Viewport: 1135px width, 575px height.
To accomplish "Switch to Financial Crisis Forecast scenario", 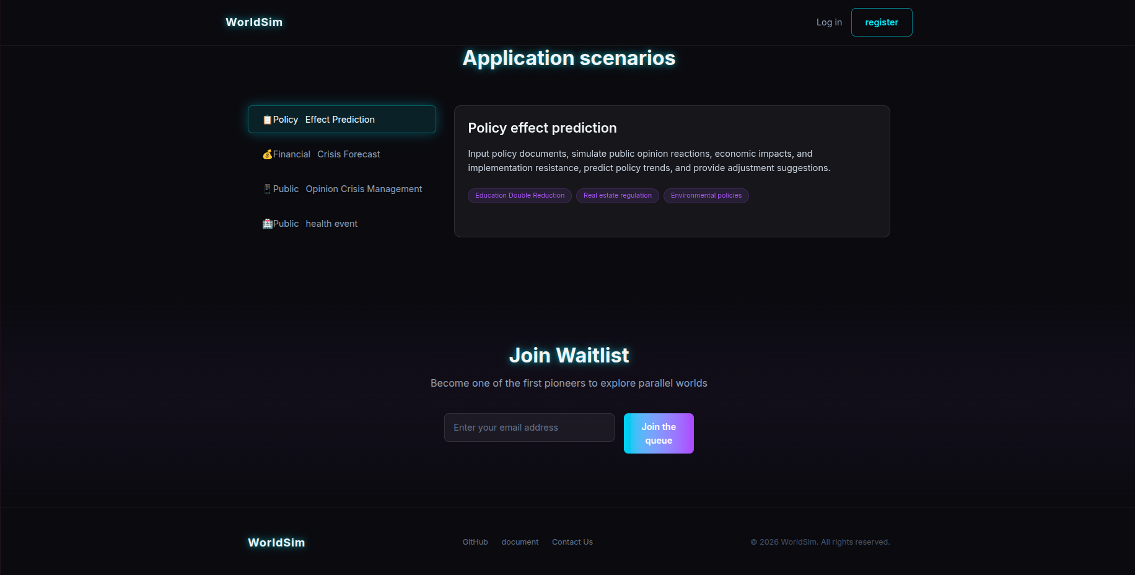I will click(342, 154).
